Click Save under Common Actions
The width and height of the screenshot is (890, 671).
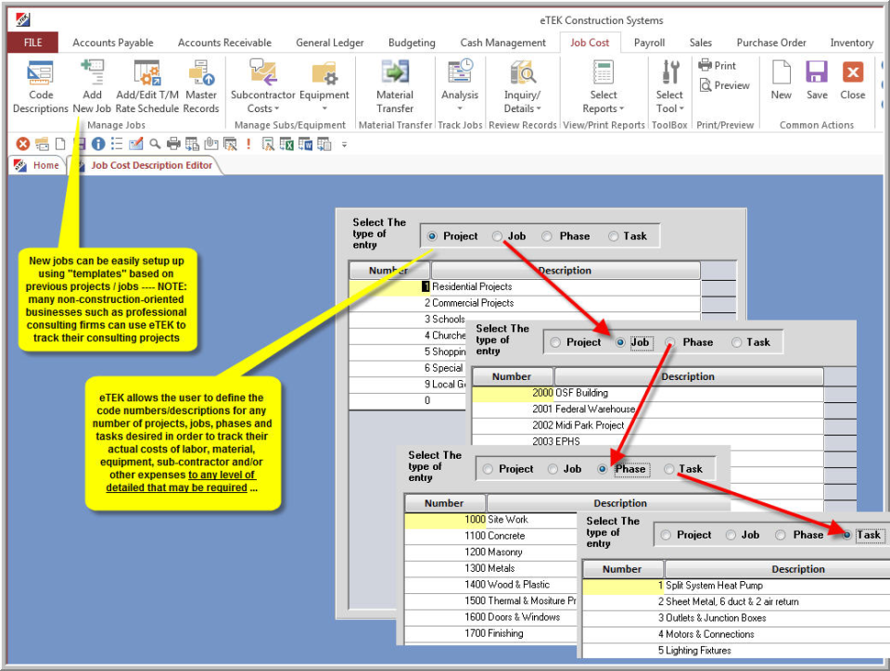pyautogui.click(x=816, y=83)
